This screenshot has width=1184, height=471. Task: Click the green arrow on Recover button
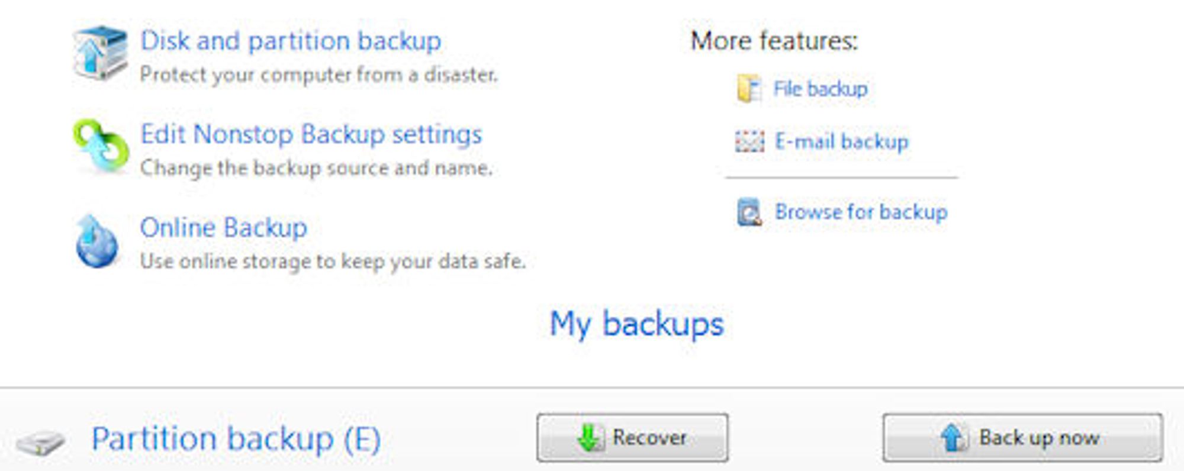click(x=590, y=437)
